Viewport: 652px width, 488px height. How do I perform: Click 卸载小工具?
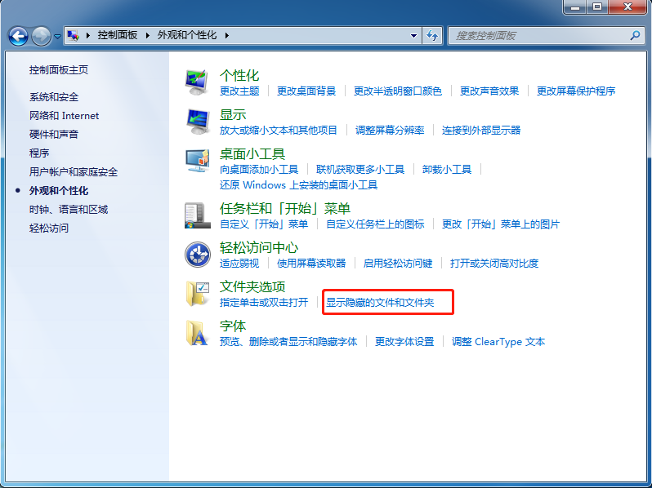tap(447, 169)
